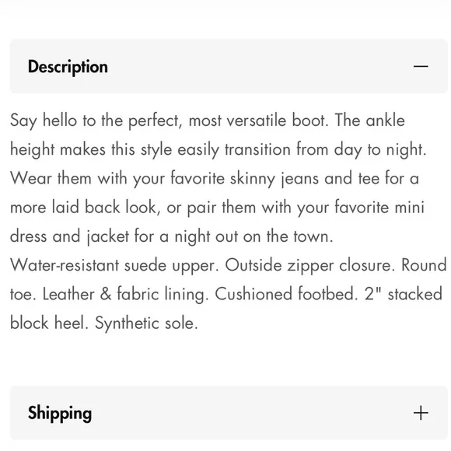Click the 'Water-resistant suede upper' text

coord(114,265)
